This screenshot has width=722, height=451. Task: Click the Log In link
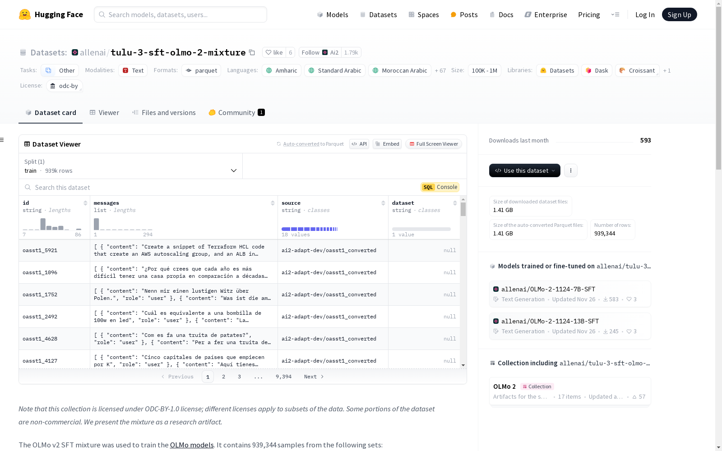coord(645,14)
